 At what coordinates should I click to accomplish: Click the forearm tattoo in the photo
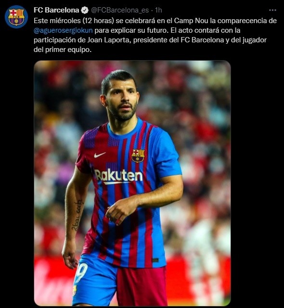[77, 215]
